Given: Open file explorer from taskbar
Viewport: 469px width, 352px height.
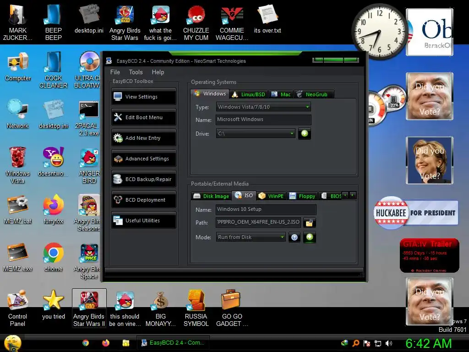Looking at the screenshot, I should pyautogui.click(x=125, y=343).
